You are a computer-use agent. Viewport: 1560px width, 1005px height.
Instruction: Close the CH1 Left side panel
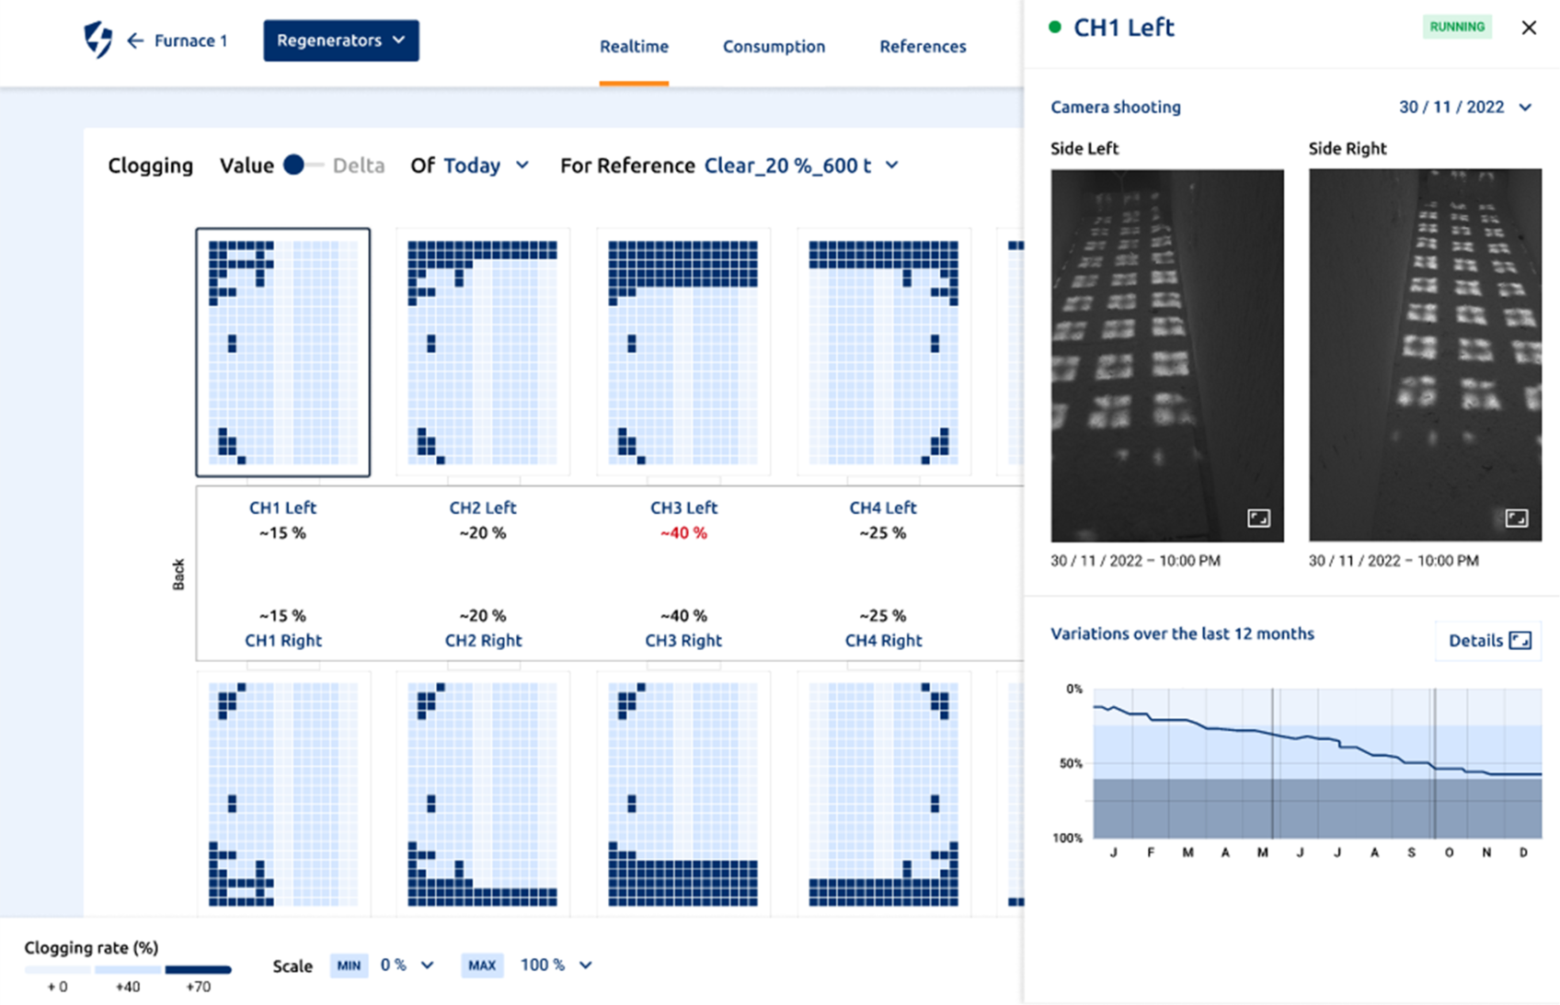pos(1529,28)
